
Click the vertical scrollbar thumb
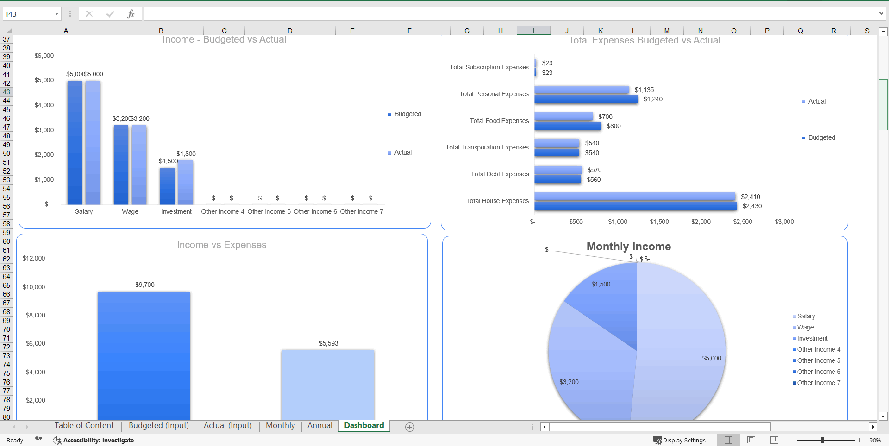point(883,105)
